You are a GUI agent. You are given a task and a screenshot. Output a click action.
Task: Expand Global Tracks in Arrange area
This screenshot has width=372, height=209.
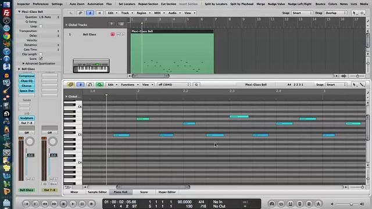[x=66, y=24]
